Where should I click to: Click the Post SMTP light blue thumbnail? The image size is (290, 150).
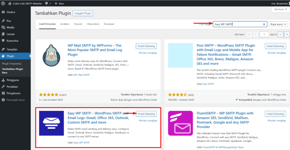click(180, 55)
